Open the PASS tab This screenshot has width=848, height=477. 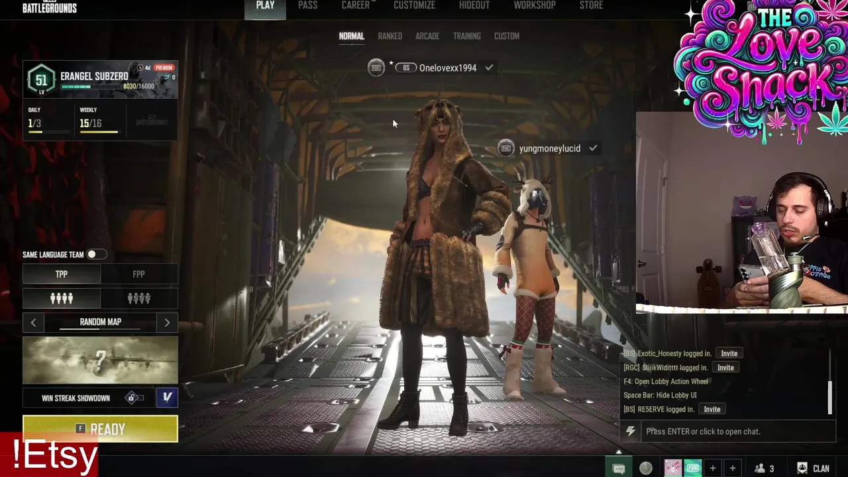point(308,5)
